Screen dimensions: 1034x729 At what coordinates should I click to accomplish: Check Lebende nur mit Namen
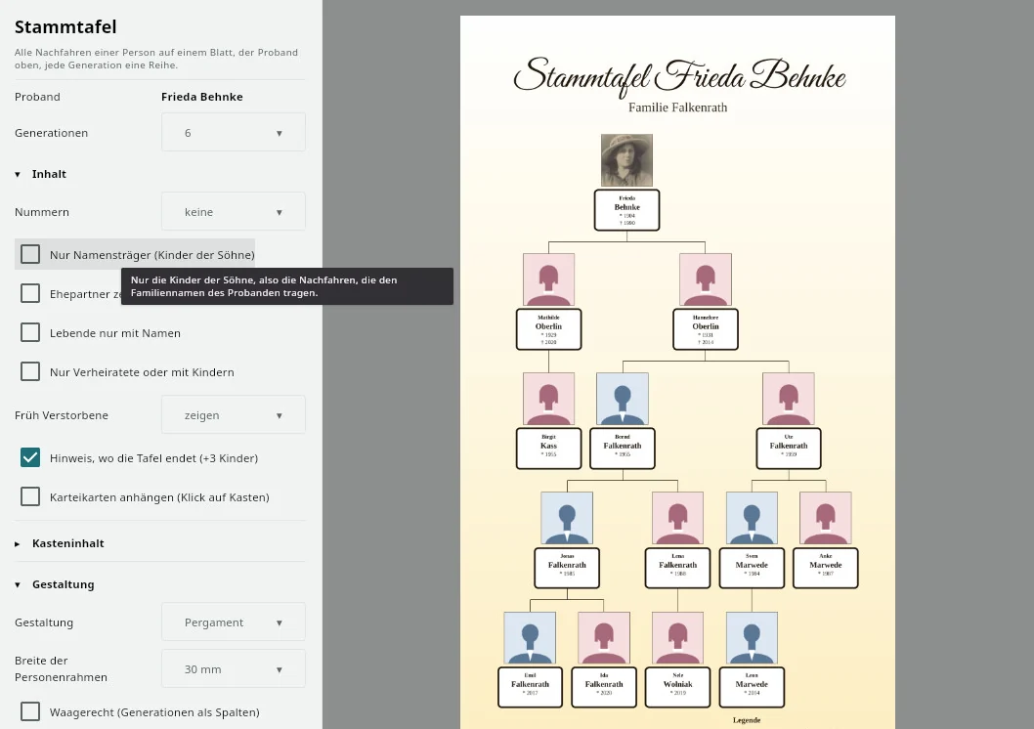(x=30, y=333)
